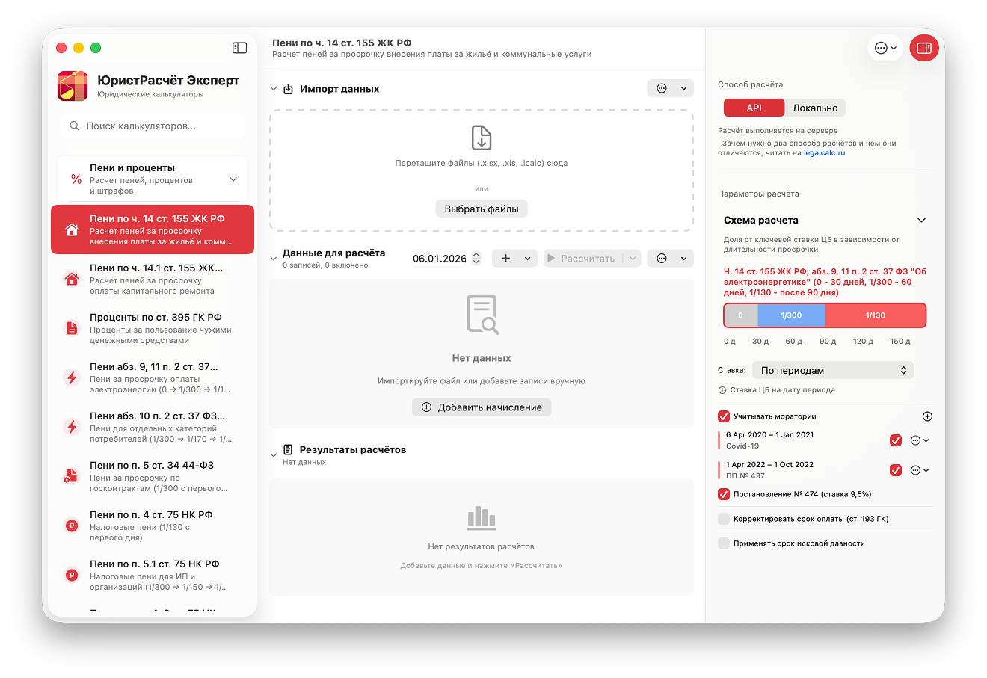This screenshot has height=678, width=987.
Task: Toggle Постановление № 474 checkbox
Action: coord(724,494)
